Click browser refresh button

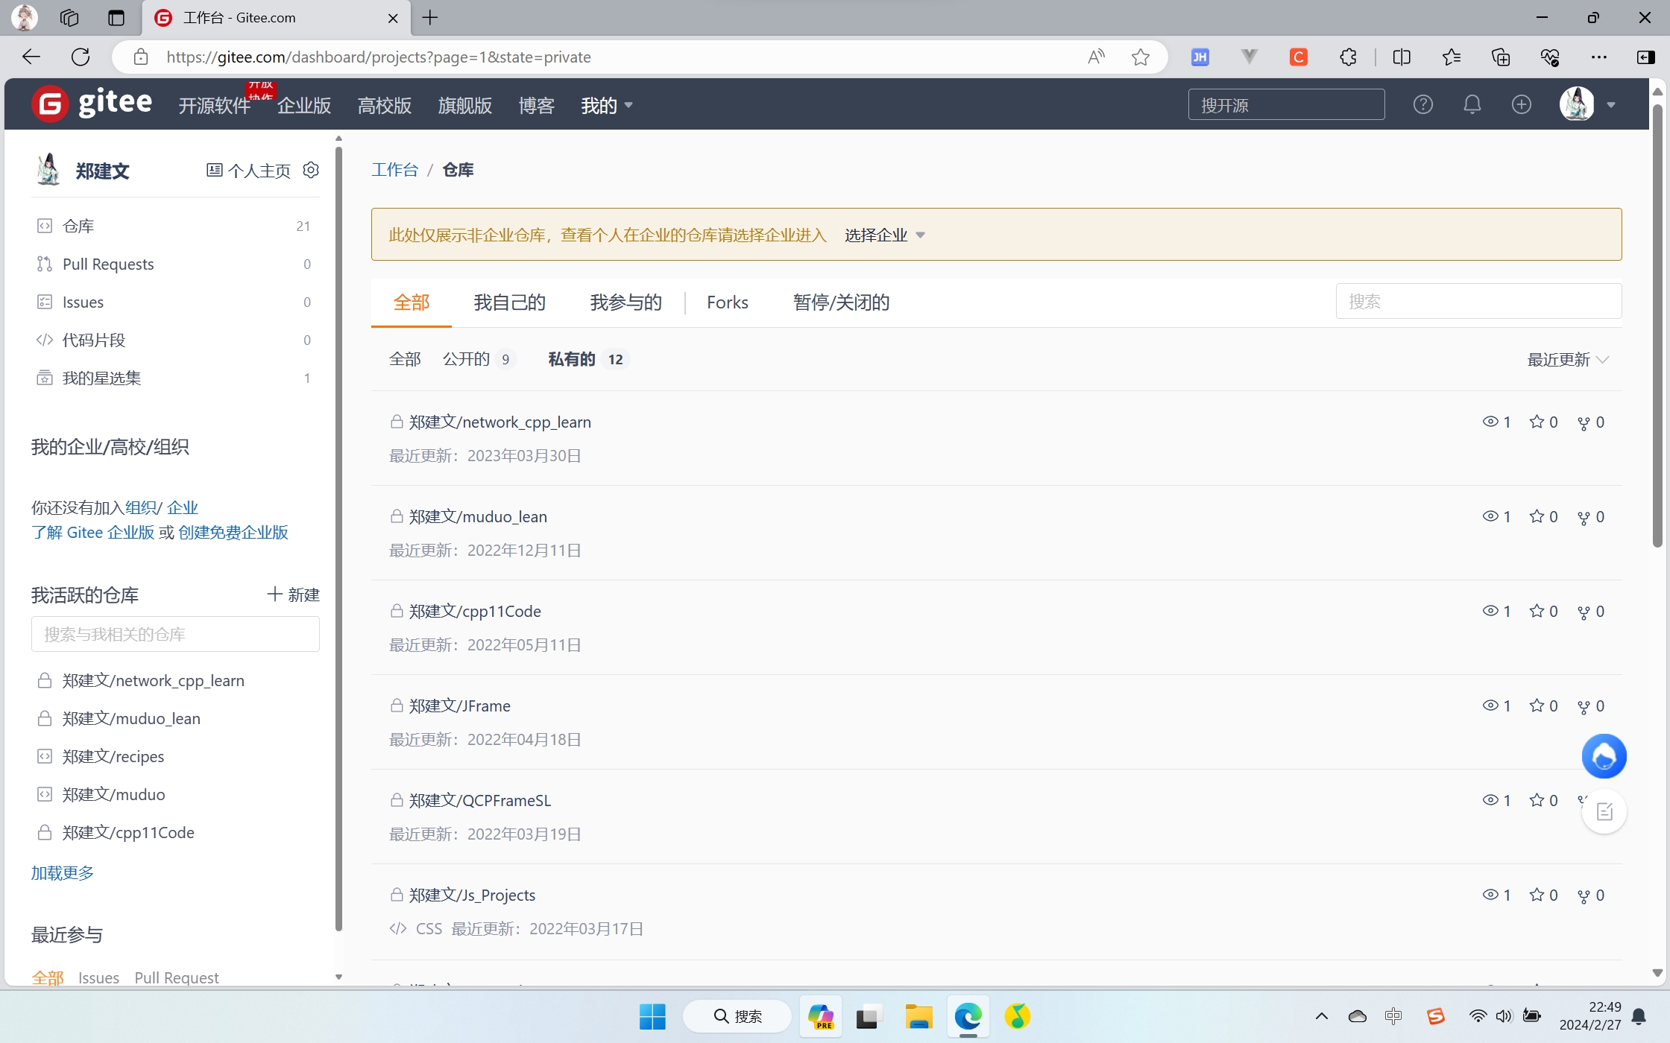pyautogui.click(x=81, y=57)
